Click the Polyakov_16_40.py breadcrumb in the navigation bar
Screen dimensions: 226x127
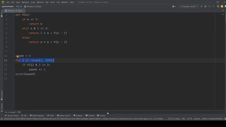click(x=33, y=6)
